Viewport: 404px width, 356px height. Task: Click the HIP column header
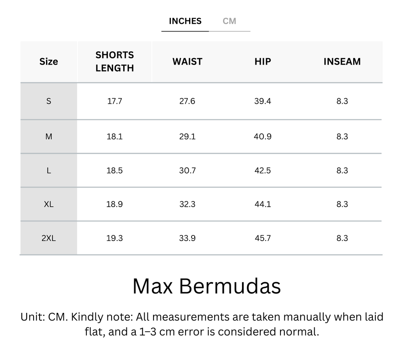point(263,62)
